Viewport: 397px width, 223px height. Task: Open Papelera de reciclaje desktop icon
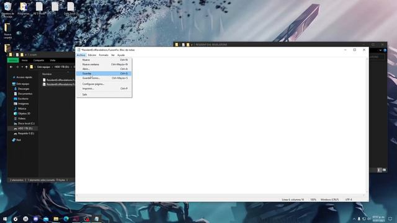coord(7,10)
